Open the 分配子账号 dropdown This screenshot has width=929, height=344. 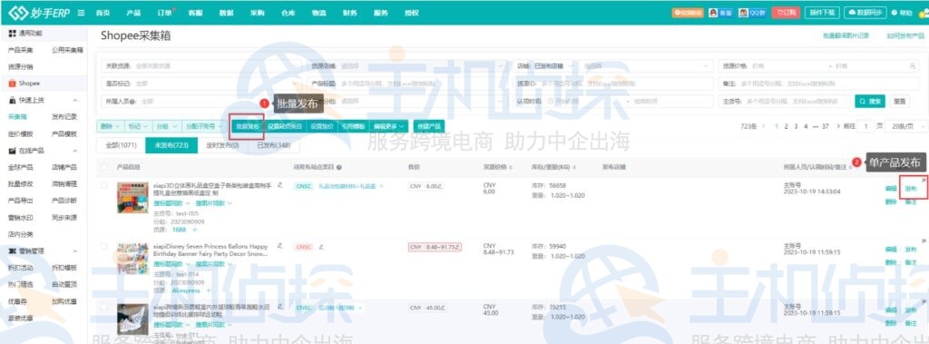coord(203,126)
